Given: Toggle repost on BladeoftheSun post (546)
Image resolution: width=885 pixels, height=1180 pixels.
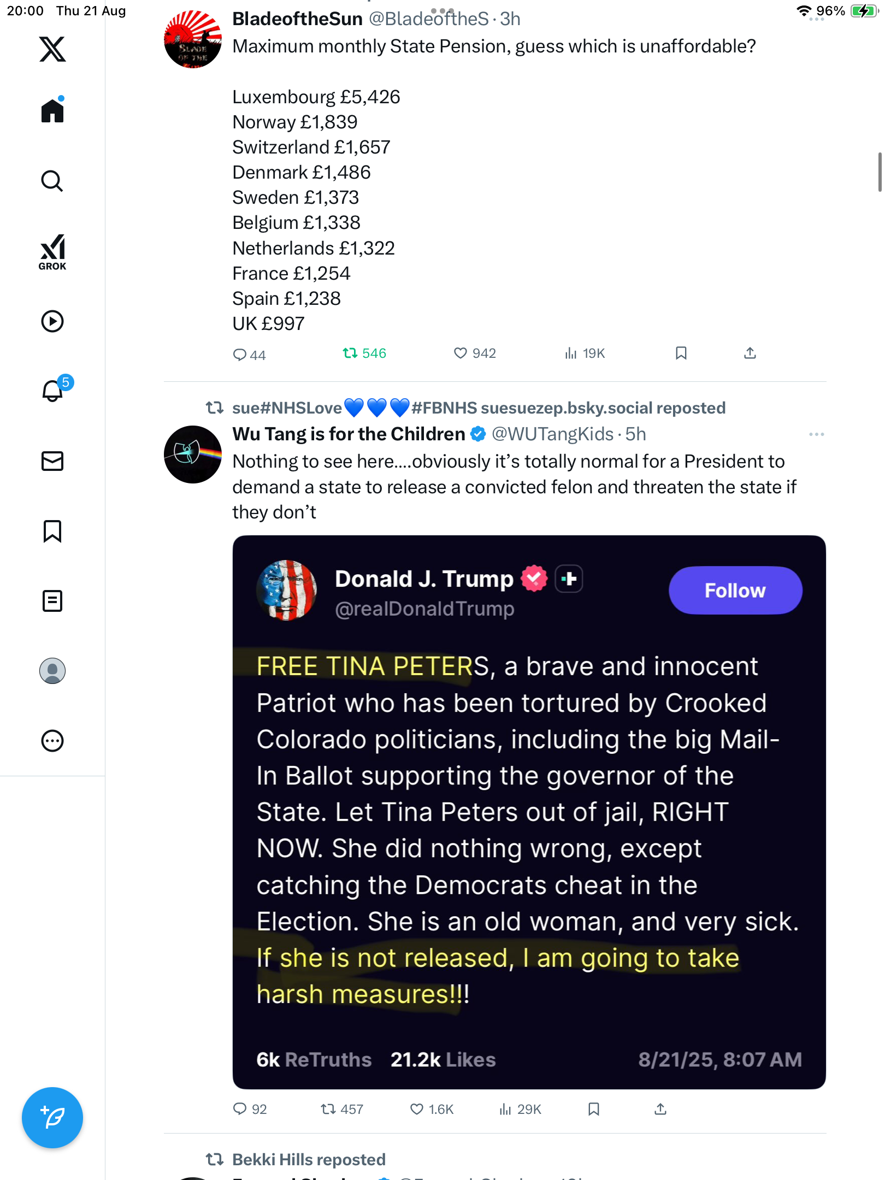Looking at the screenshot, I should [x=364, y=353].
